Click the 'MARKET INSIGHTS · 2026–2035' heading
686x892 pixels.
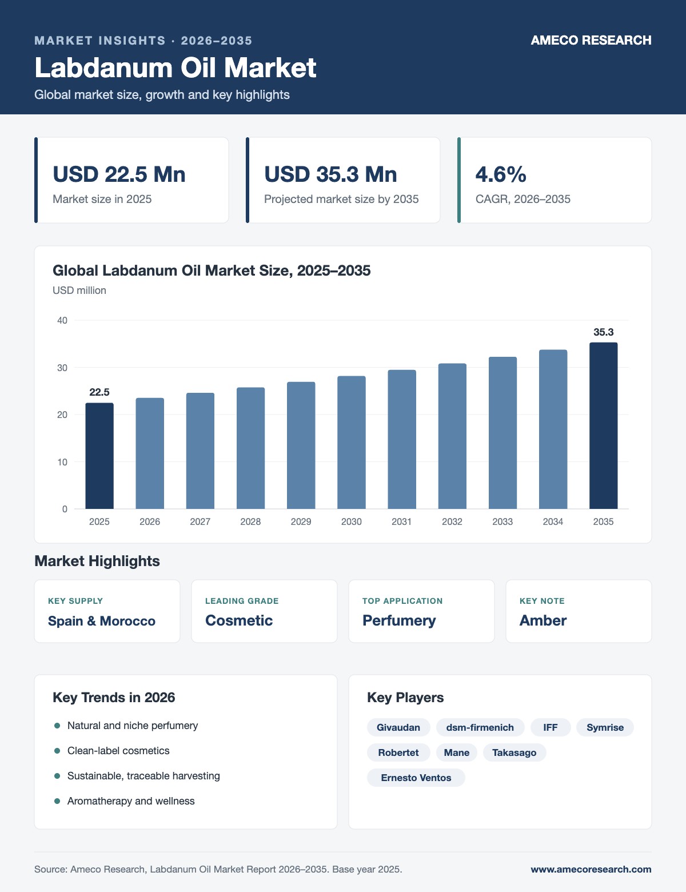(x=143, y=41)
